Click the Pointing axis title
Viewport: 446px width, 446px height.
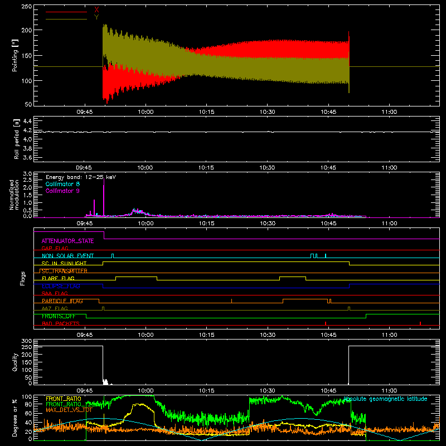pyautogui.click(x=15, y=55)
